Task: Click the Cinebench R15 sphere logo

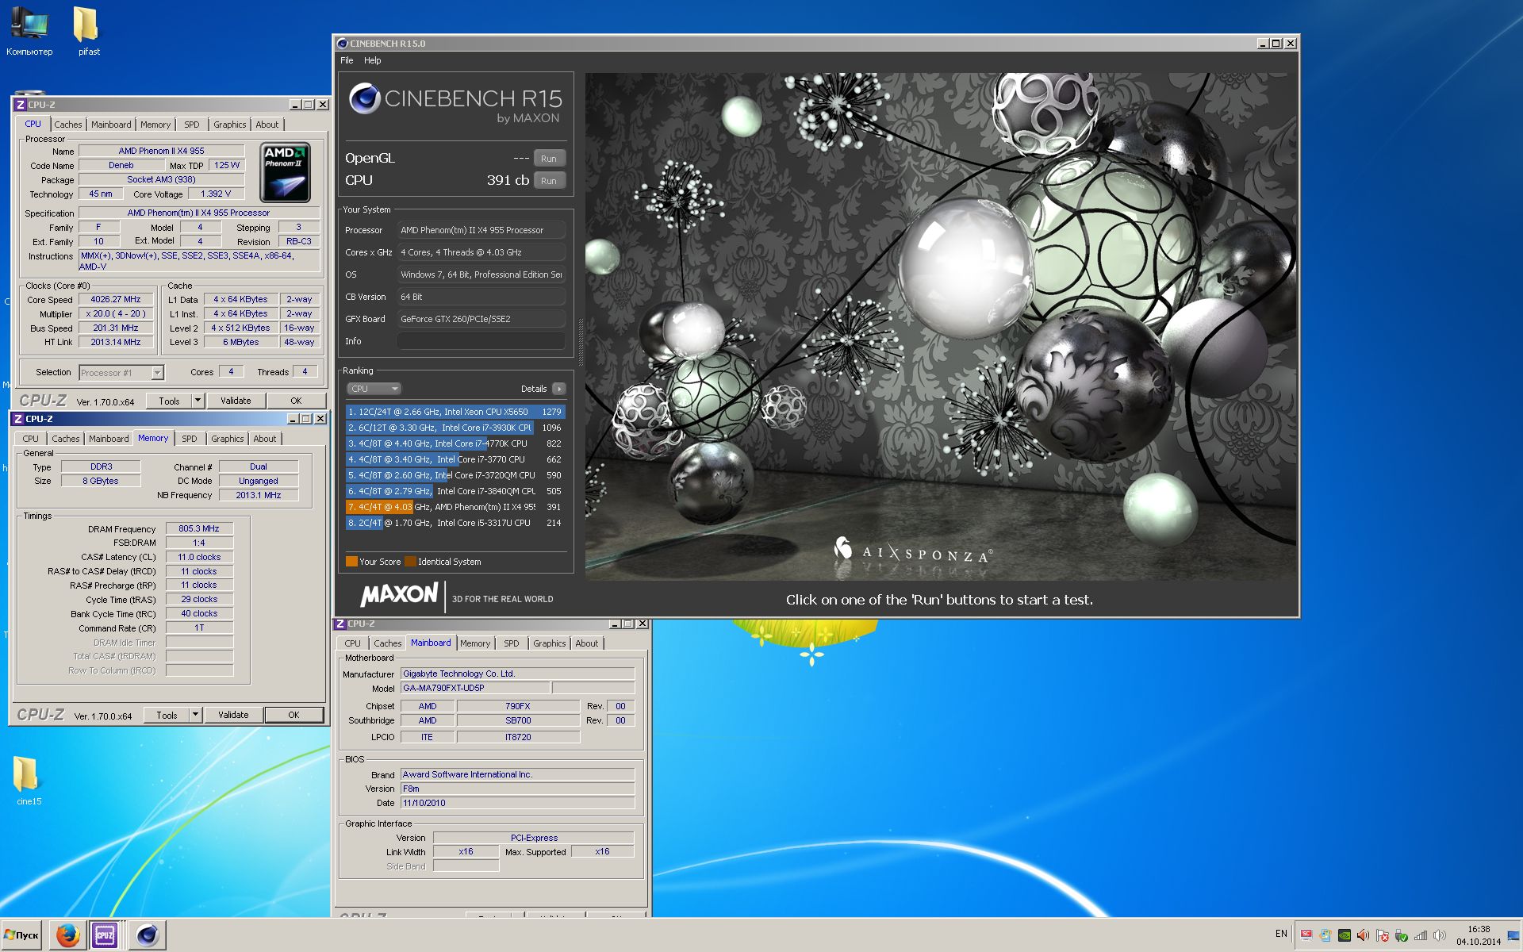Action: point(365,98)
